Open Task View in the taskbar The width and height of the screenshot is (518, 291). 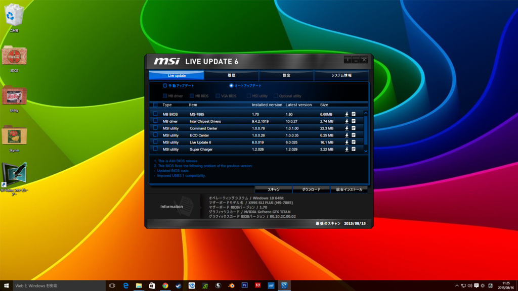pos(112,285)
